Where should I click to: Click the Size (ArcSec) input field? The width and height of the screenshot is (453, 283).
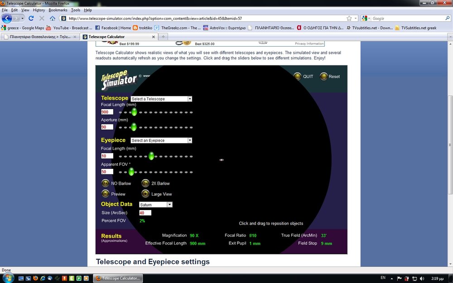145,213
